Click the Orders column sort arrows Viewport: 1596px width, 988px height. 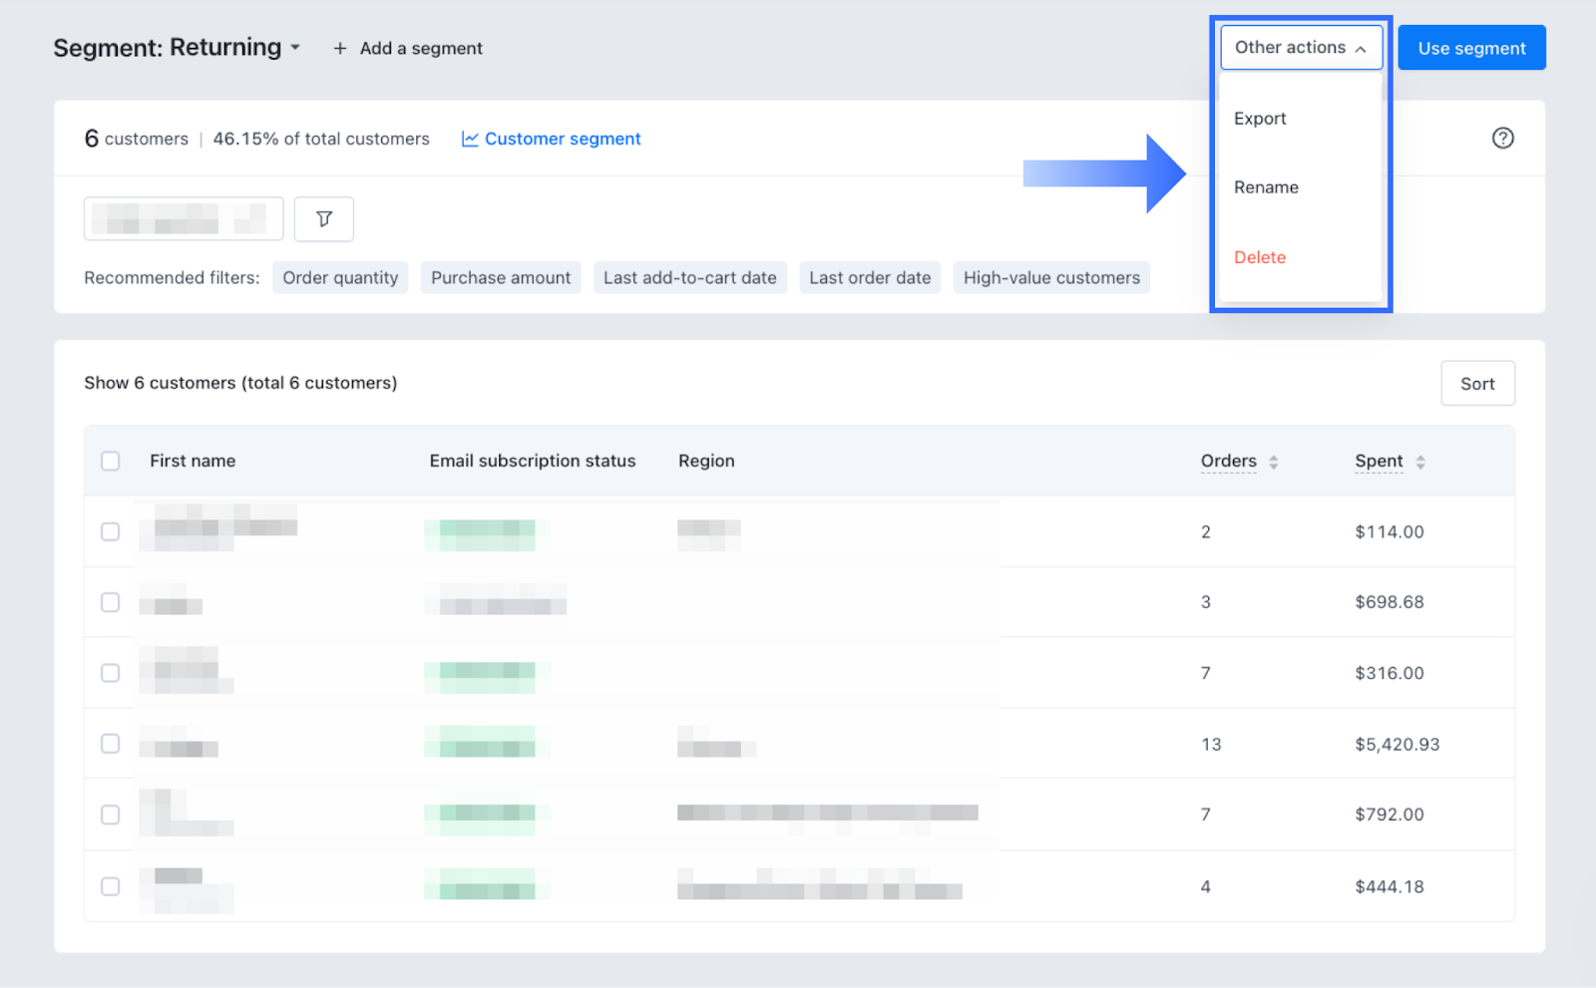1273,462
